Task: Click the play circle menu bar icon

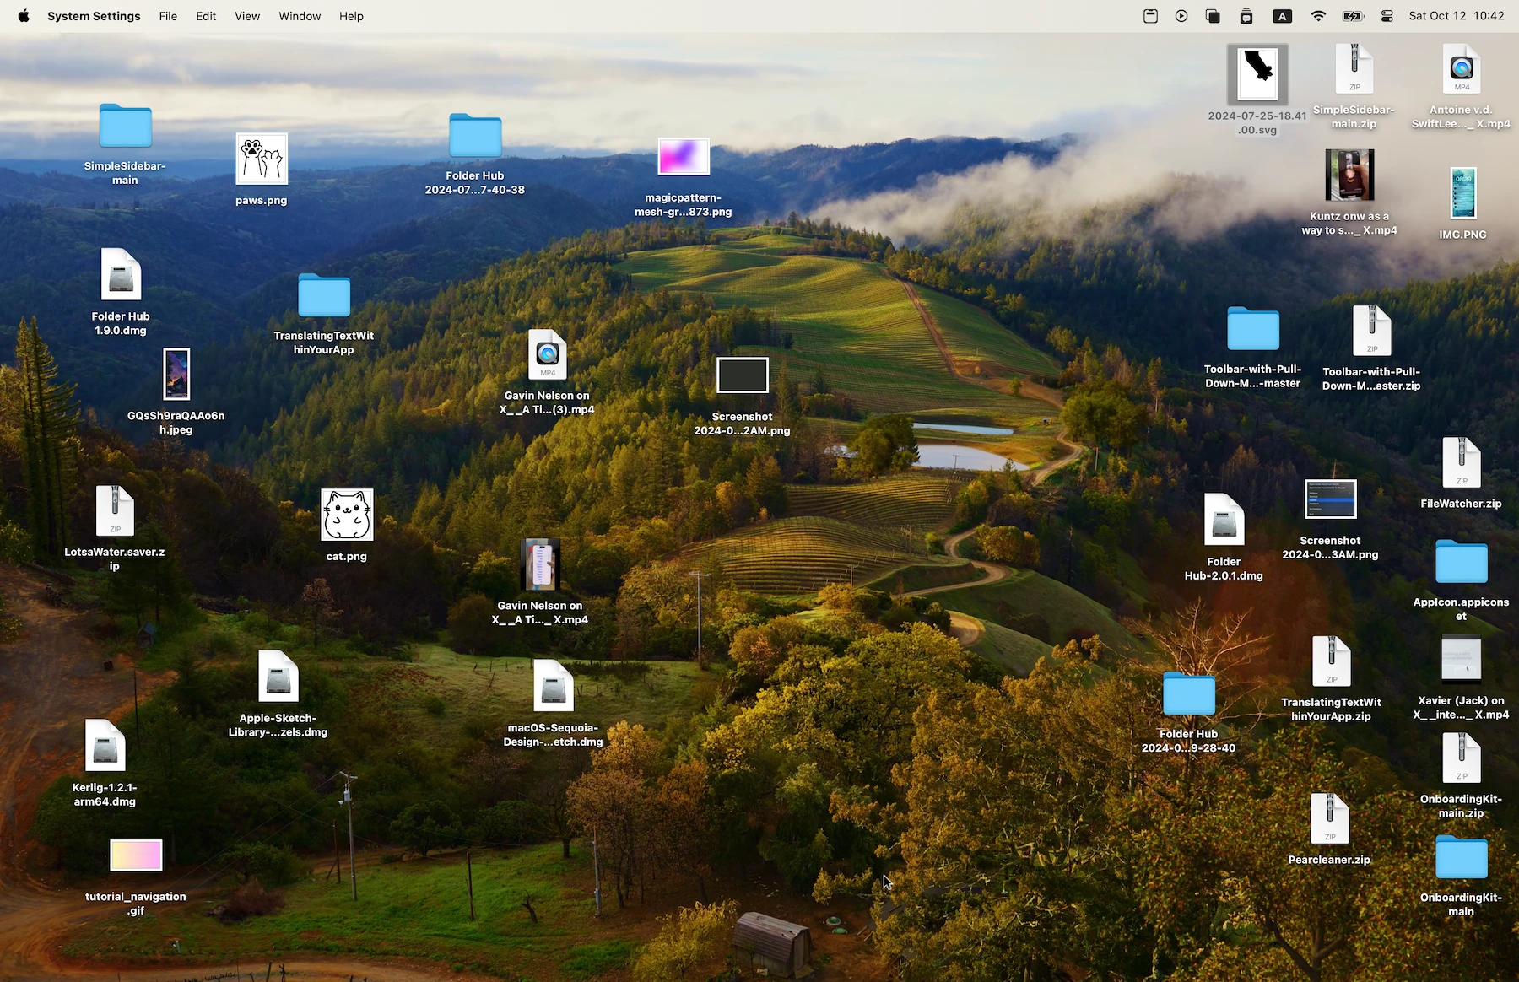Action: [x=1181, y=16]
